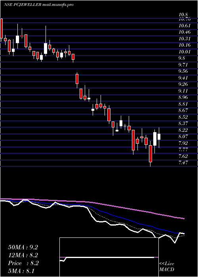Click the 8.81 price axis label
This screenshot has width=198, height=277.
pos(183,104)
